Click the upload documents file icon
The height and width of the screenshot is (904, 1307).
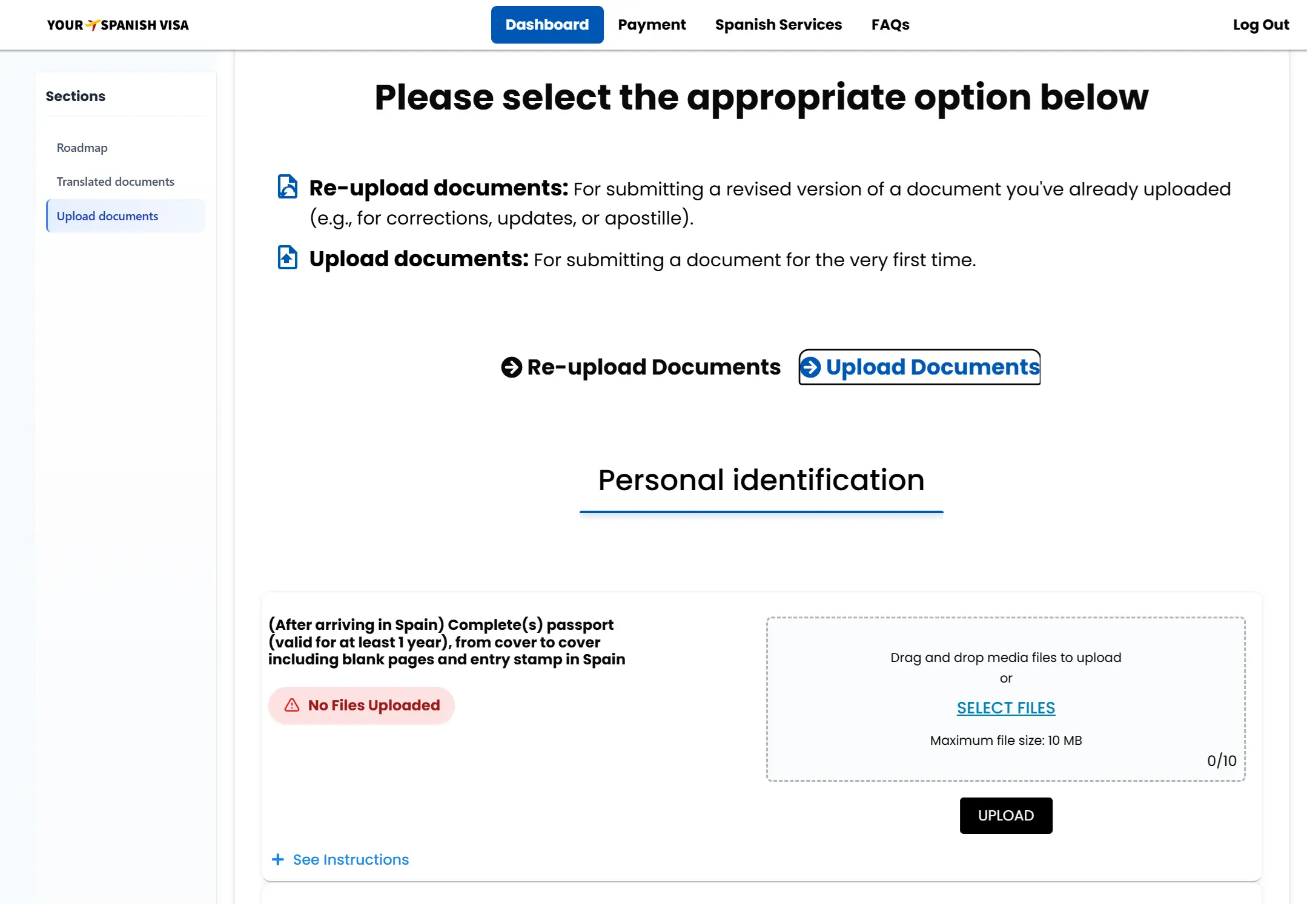click(x=288, y=257)
